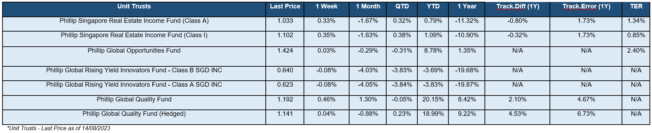Click the QTD column header
The image size is (652, 133).
coord(402,7)
